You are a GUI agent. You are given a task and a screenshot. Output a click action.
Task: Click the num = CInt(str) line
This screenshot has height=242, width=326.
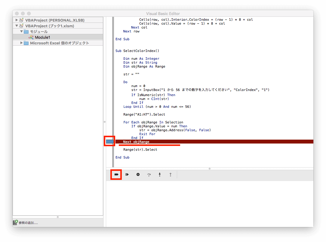154,99
